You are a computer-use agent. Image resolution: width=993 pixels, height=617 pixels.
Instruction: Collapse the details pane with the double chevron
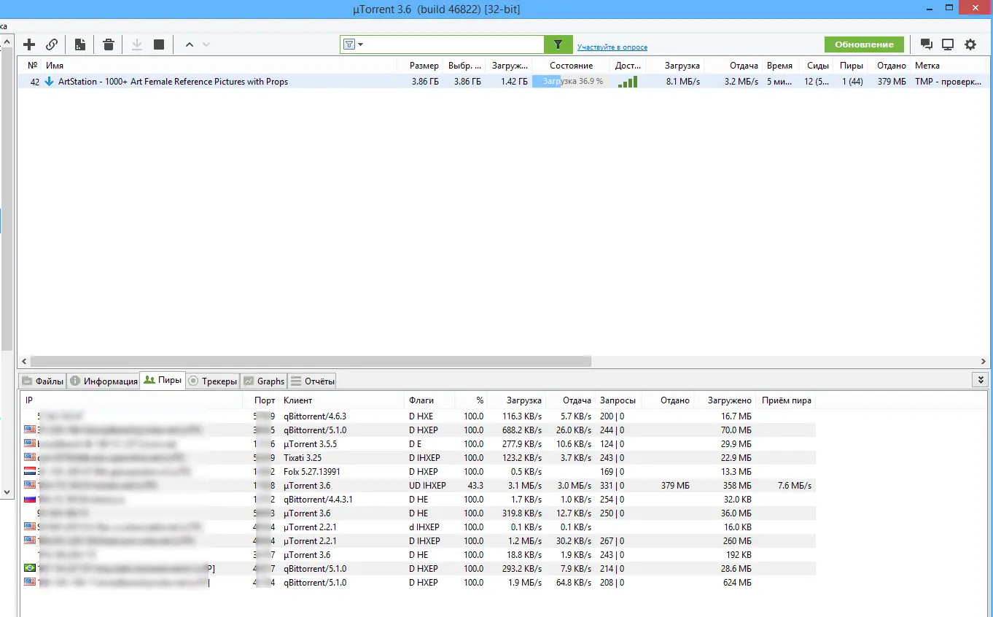(981, 380)
